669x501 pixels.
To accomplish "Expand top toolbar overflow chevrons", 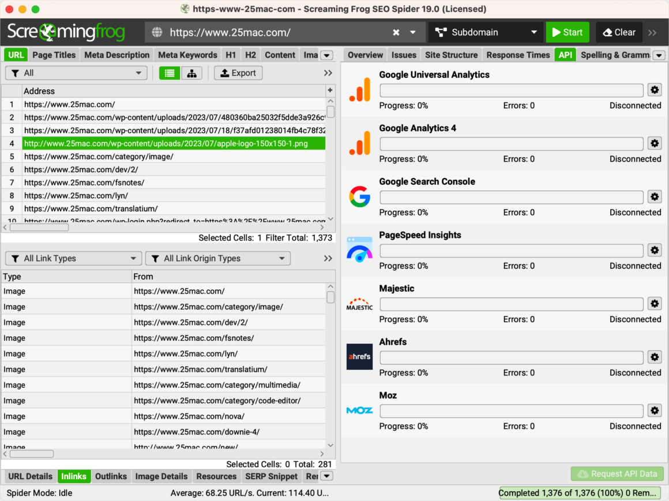I will (x=652, y=32).
